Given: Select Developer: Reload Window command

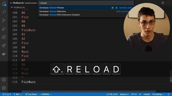Looking at the screenshot, I should [x=85, y=8].
